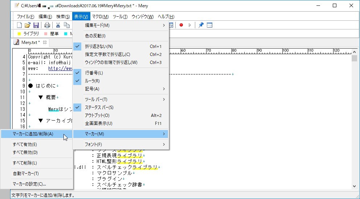Toggle 全画面表示(U) full screen
The image size is (360, 199).
120,123
